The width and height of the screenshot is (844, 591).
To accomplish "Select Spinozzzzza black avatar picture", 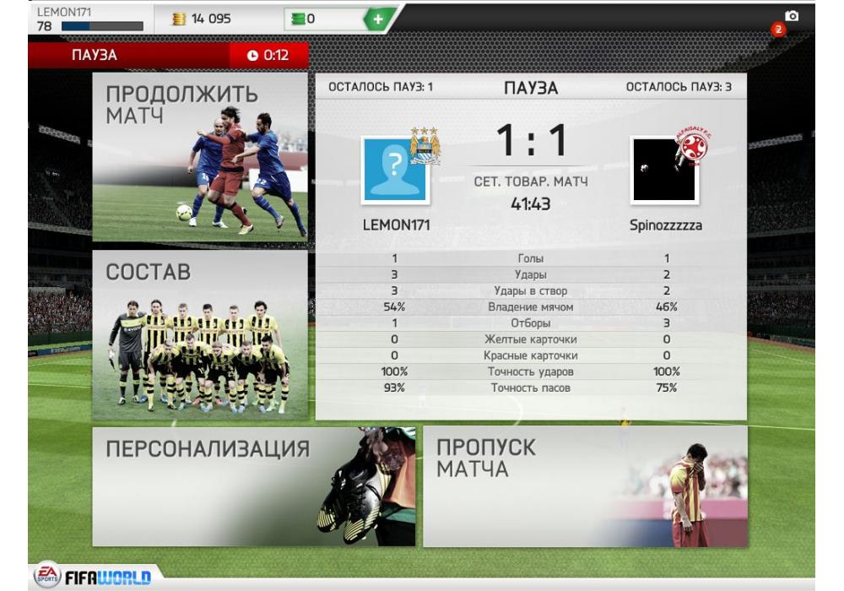I will pyautogui.click(x=664, y=170).
